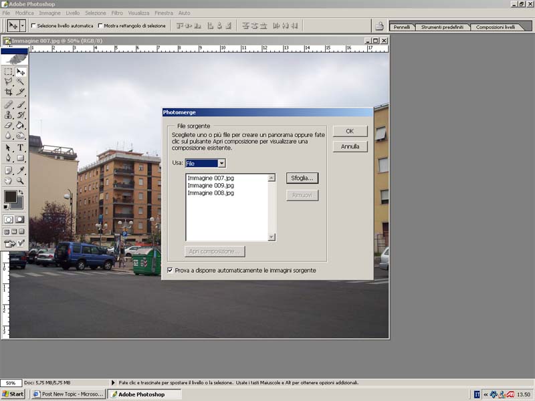Toggle Mostra rettangolo di selezione checkbox

coord(100,26)
